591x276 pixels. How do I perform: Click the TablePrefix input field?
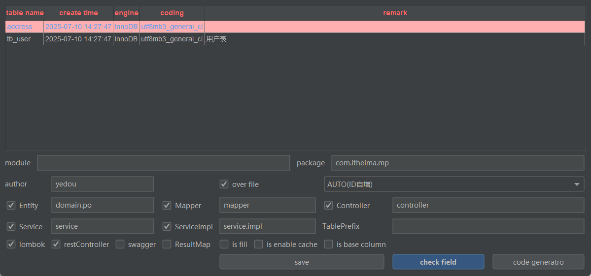coord(488,226)
